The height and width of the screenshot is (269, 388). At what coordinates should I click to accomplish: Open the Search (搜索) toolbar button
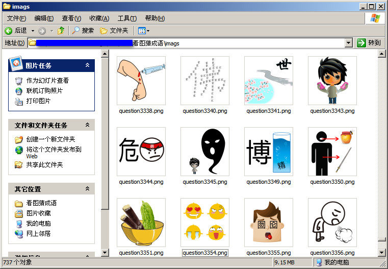coord(83,31)
